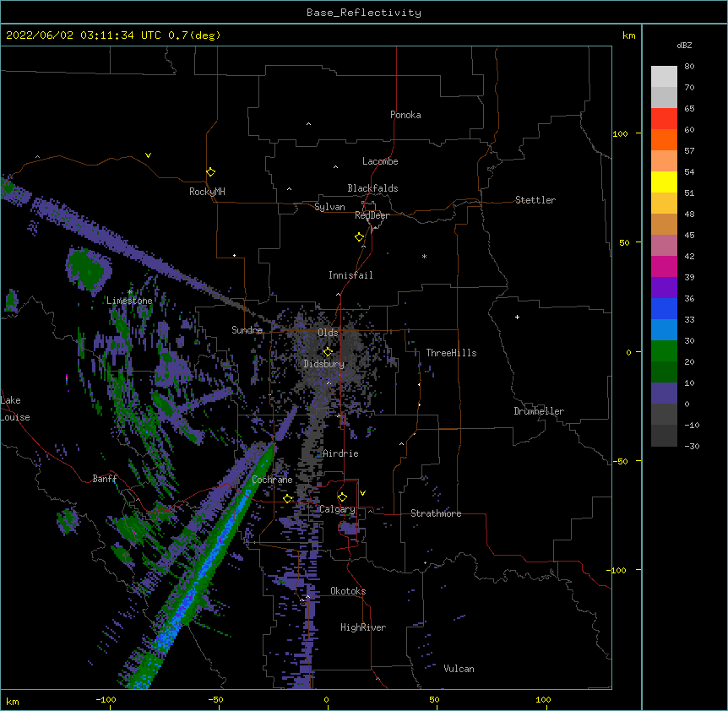Click the Cochrane town label

[272, 480]
